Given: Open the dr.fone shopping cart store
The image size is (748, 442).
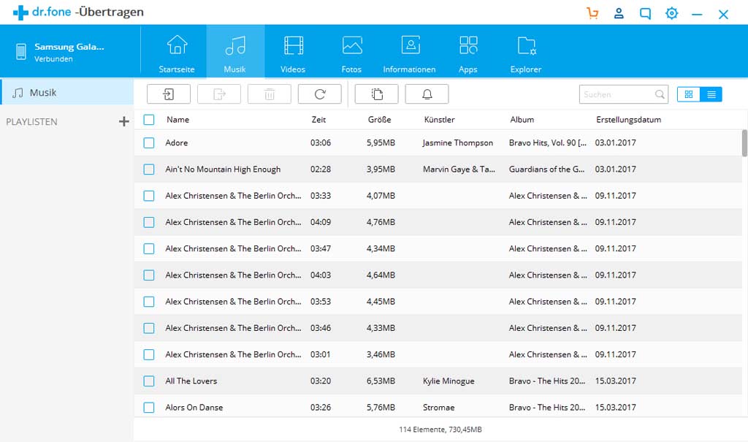Looking at the screenshot, I should click(x=592, y=12).
